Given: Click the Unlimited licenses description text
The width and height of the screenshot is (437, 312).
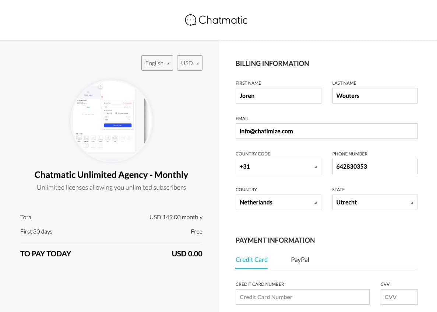Looking at the screenshot, I should pos(111,187).
